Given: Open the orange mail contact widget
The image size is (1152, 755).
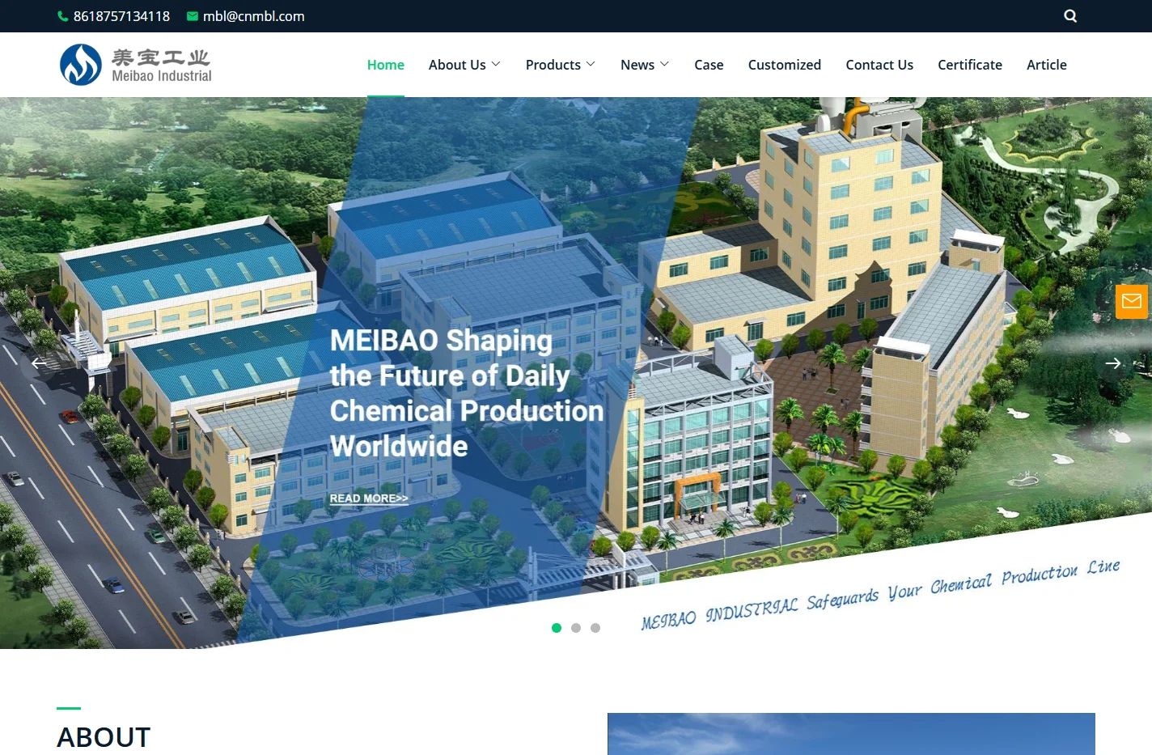Looking at the screenshot, I should (1132, 302).
